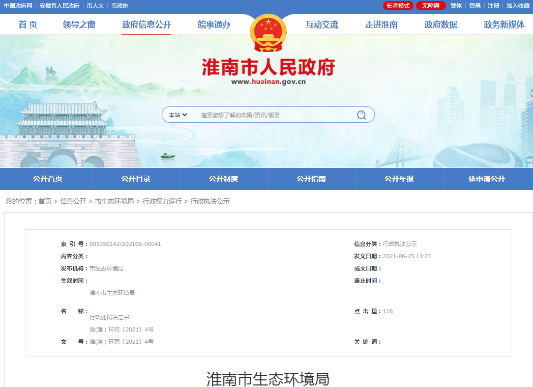Select the 政府信息公开 navigation tab

pos(147,23)
